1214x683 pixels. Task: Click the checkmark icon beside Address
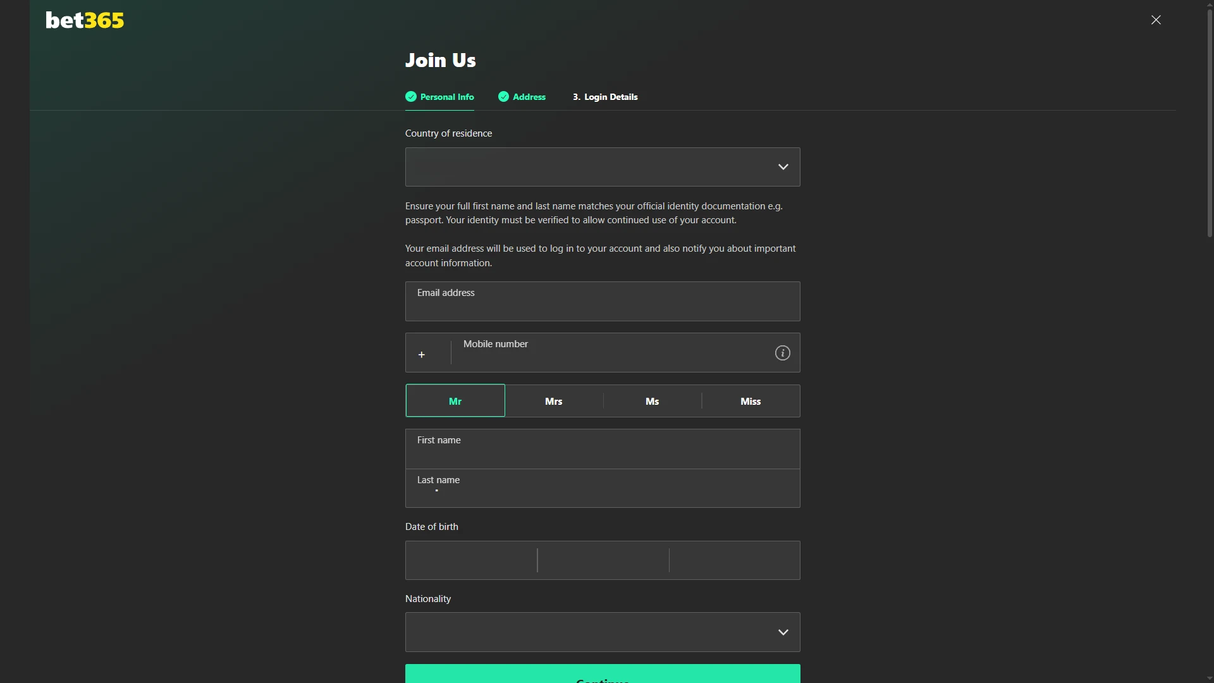click(x=503, y=96)
